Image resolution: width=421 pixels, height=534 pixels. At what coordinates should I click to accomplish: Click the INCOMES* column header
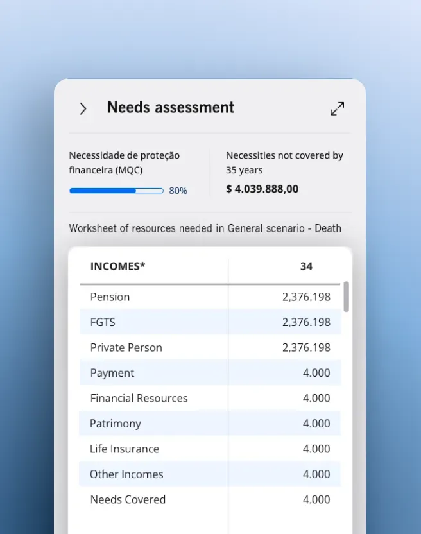pos(118,266)
